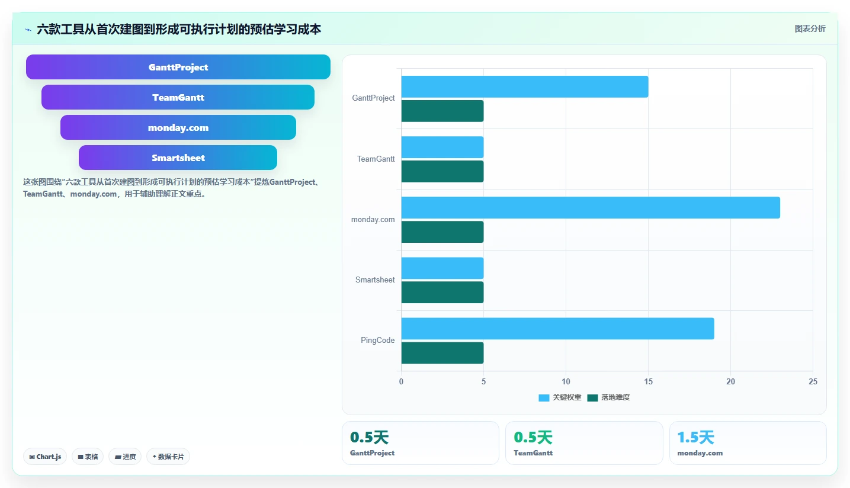Select the TeamGantt funnel bar
Viewport: 850px width, 488px height.
point(178,97)
